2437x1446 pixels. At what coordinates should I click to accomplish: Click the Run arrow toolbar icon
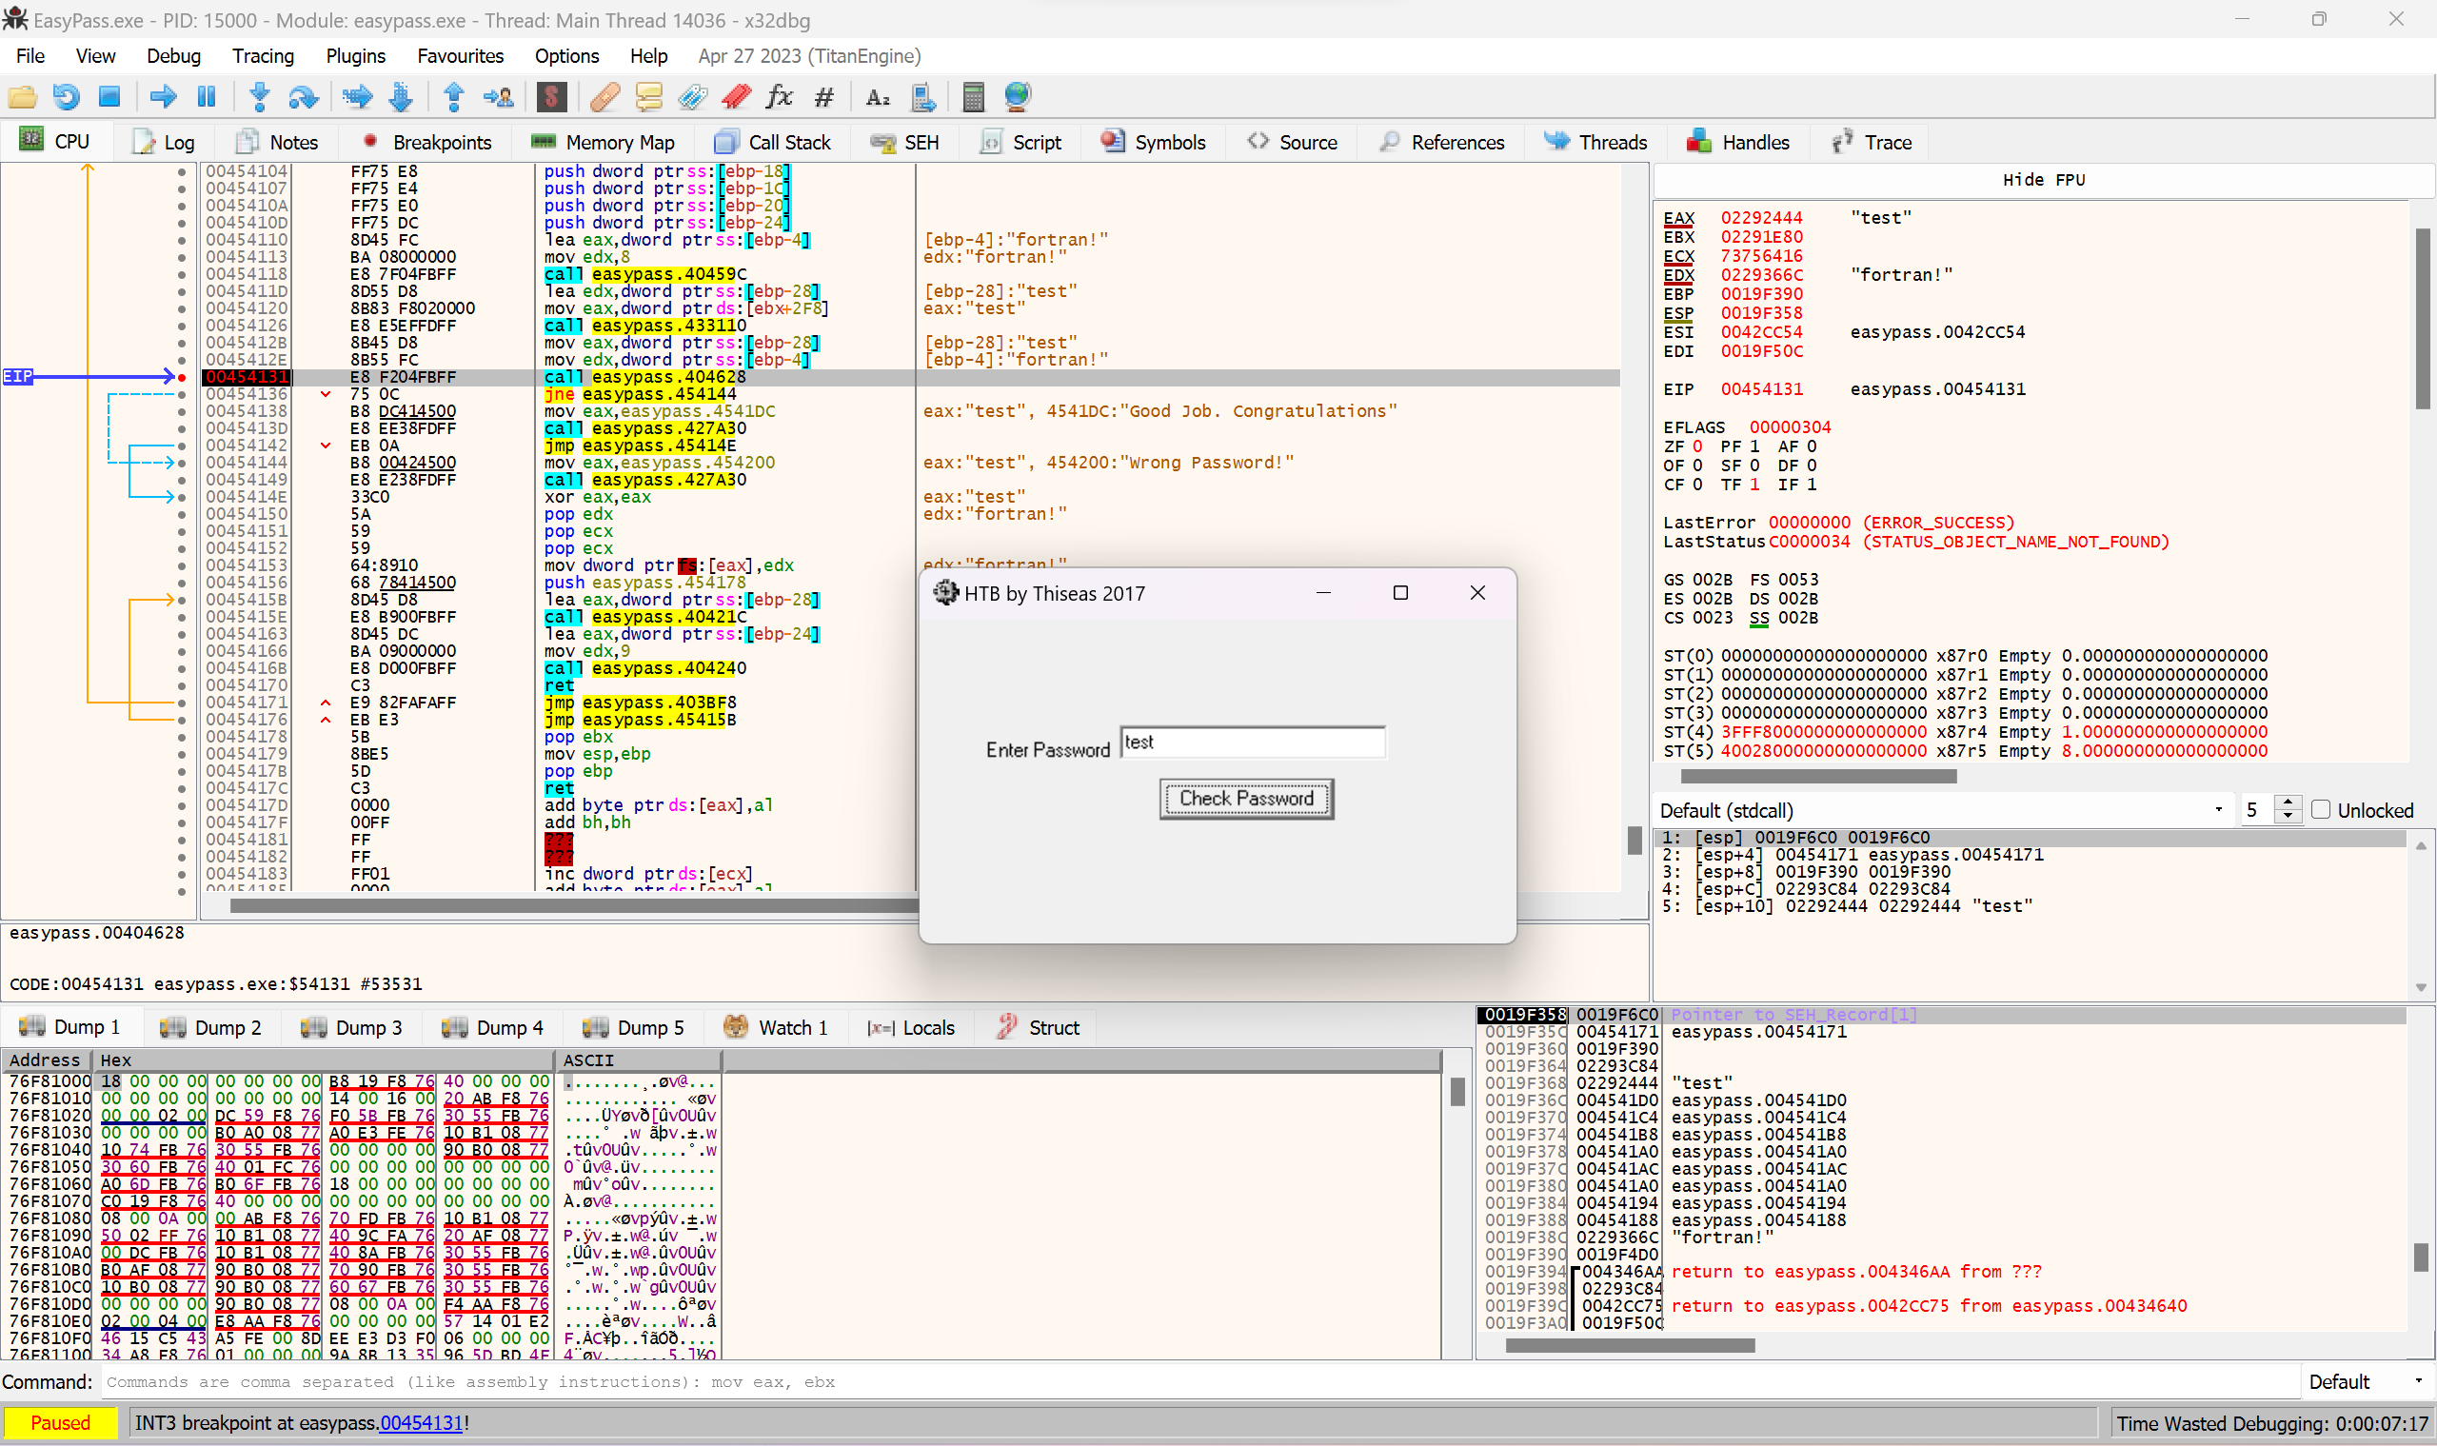(x=163, y=96)
